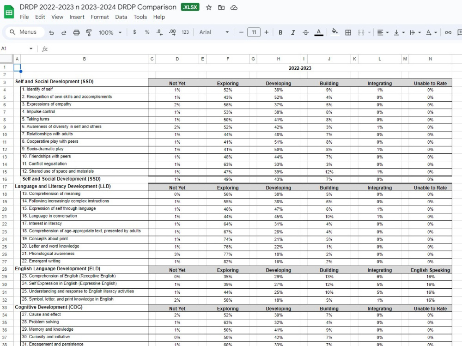Select the Paint format tool
This screenshot has width=462, height=346.
click(89, 32)
